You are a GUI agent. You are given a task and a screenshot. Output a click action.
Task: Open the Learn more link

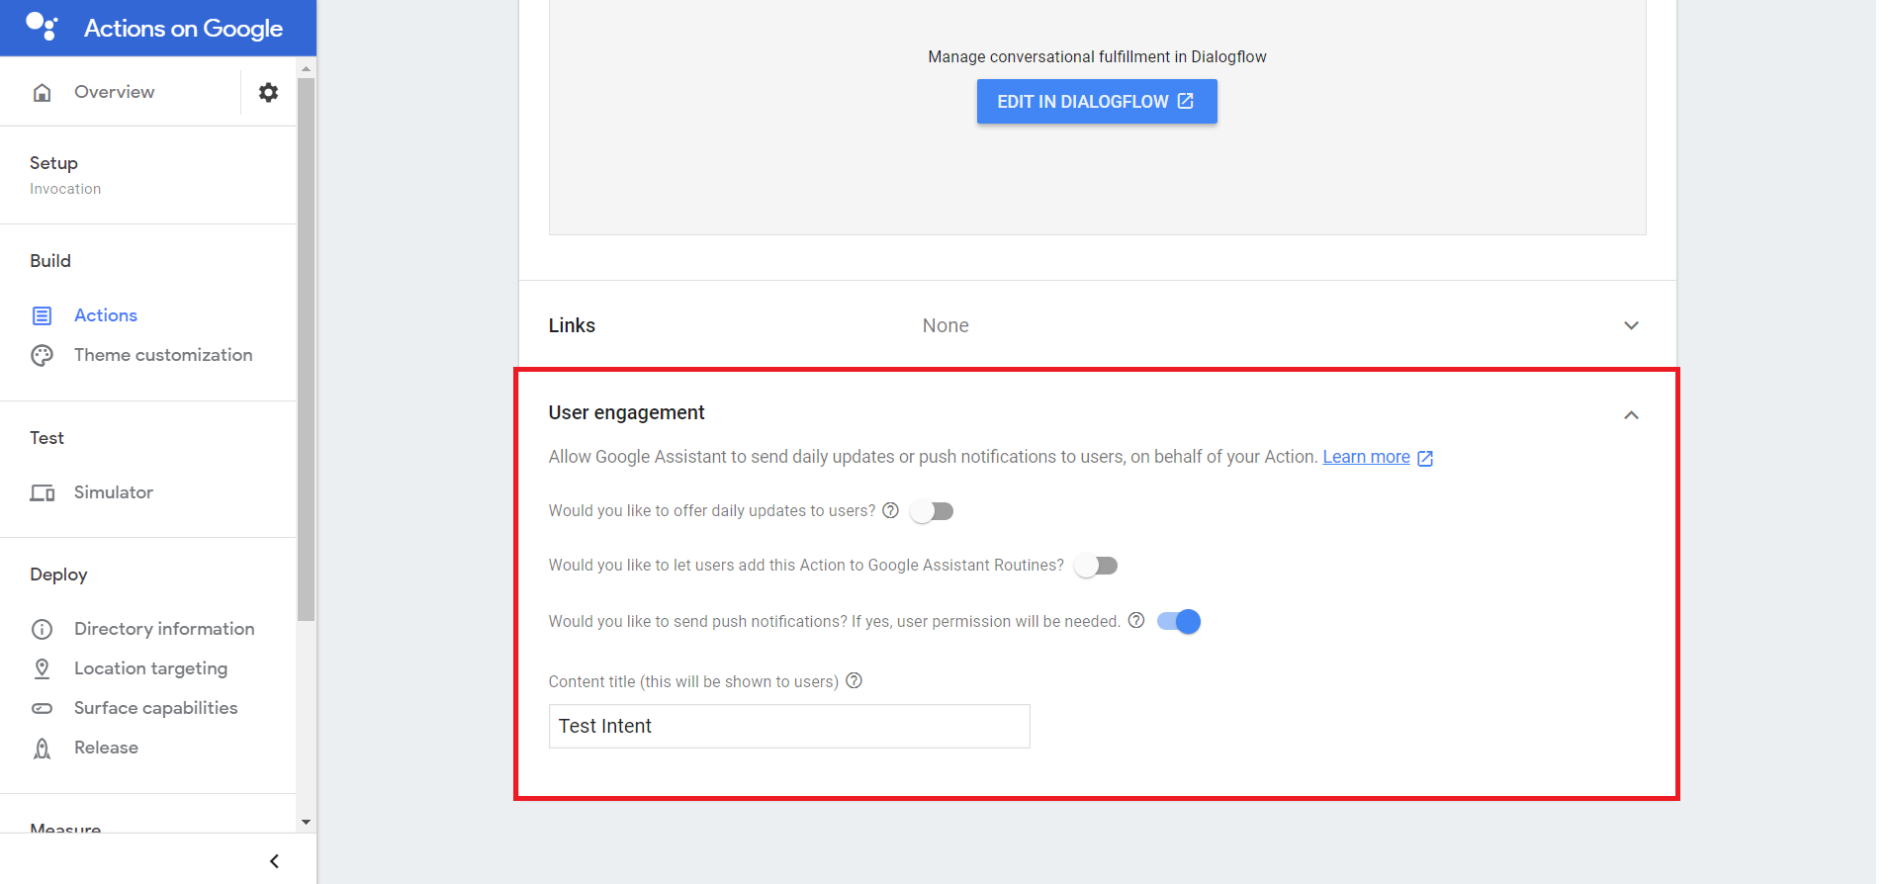1366,457
